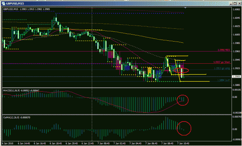Image resolution: width=242 pixels, height=146 pixels.
Task: Click the 1.6005 price scale value
Action: (236, 35)
